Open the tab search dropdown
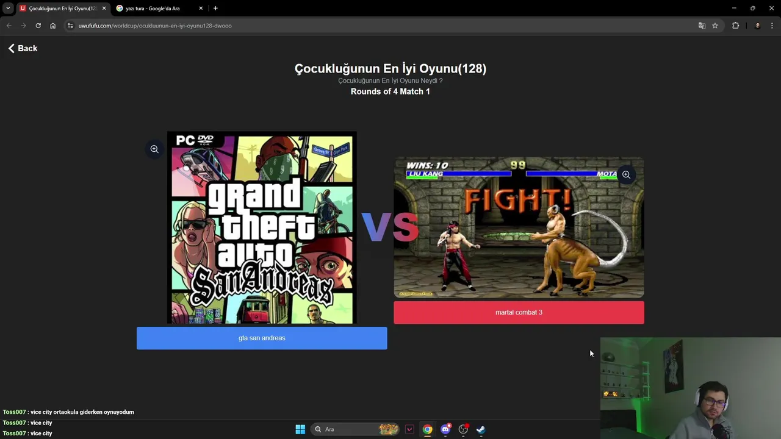Image resolution: width=781 pixels, height=439 pixels. [8, 9]
